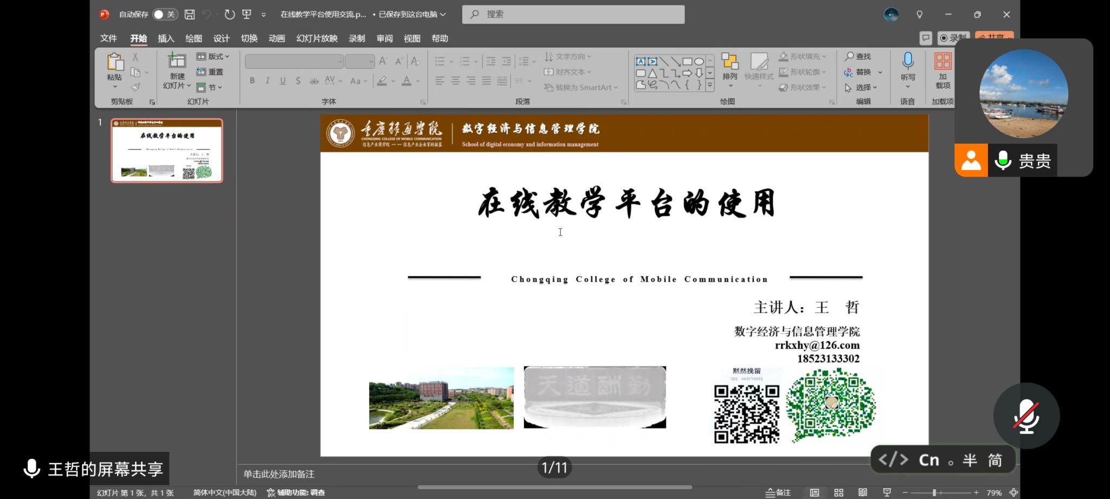Click the Reset (重置) slide button
1110x499 pixels.
pos(210,72)
